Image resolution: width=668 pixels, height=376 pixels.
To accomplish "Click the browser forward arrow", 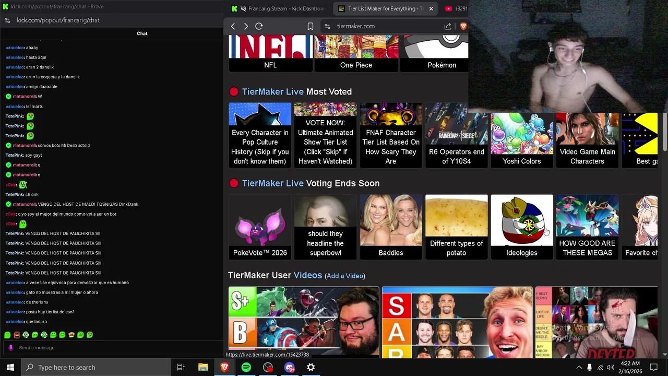I will pyautogui.click(x=246, y=26).
